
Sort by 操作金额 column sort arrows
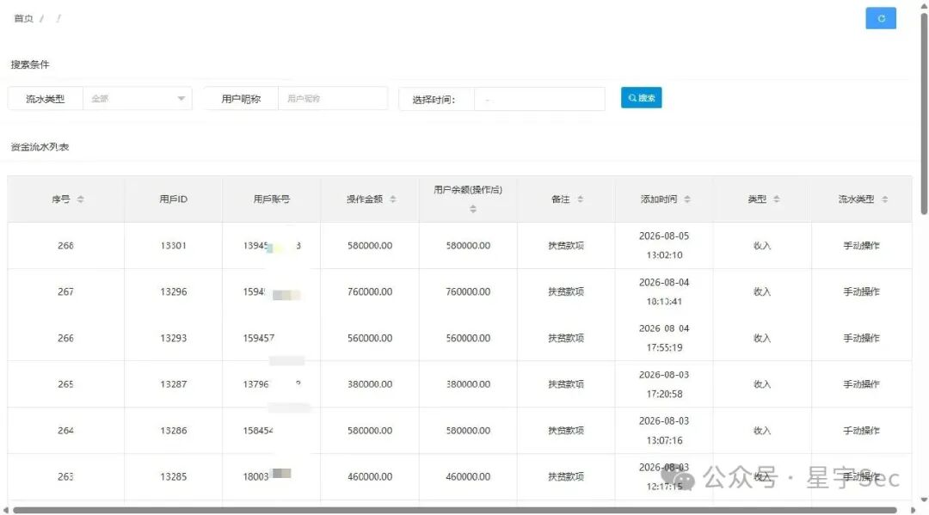[x=393, y=199]
